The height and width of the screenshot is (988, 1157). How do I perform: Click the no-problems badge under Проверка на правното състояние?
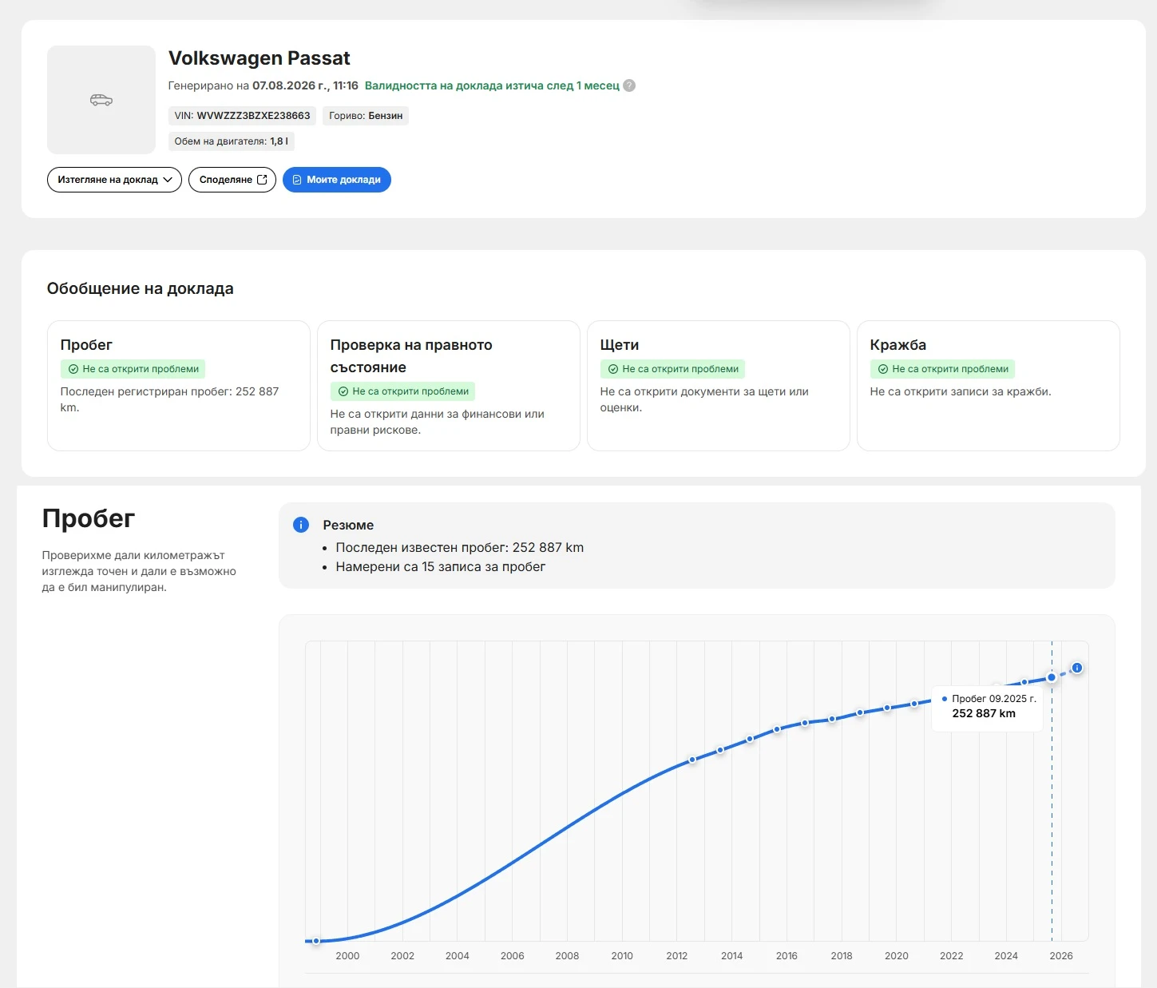403,391
